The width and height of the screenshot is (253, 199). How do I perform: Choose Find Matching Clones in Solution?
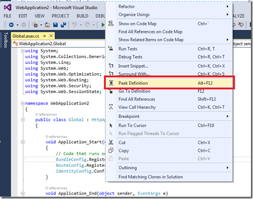[x=169, y=177]
